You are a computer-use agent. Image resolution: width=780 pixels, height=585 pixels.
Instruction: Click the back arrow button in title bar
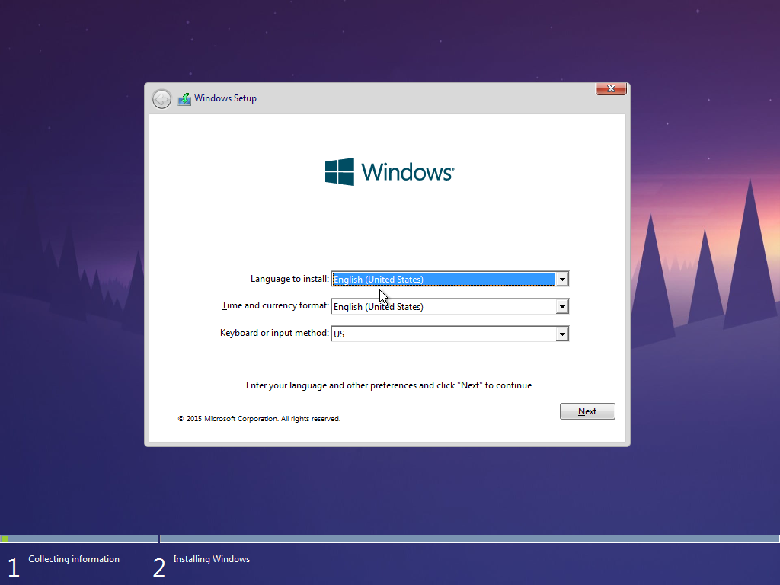(161, 99)
